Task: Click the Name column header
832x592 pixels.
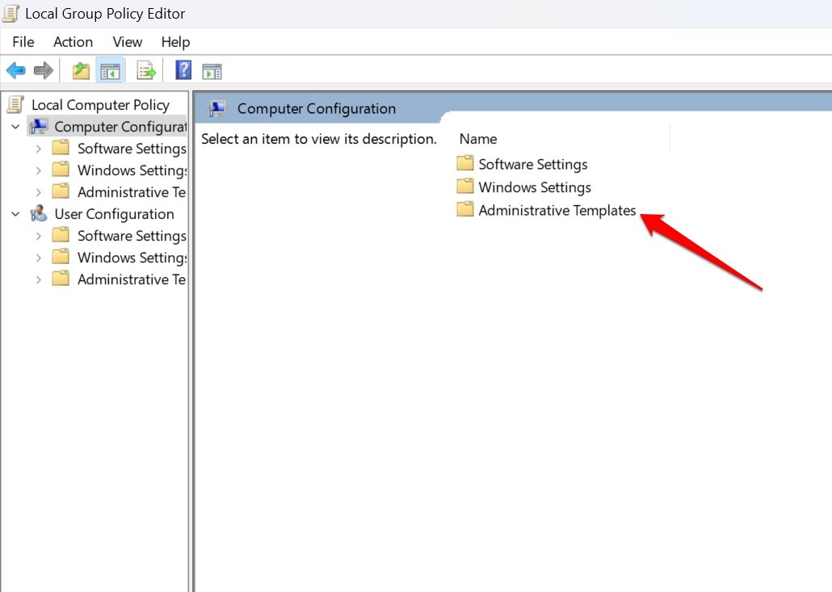Action: (x=477, y=138)
